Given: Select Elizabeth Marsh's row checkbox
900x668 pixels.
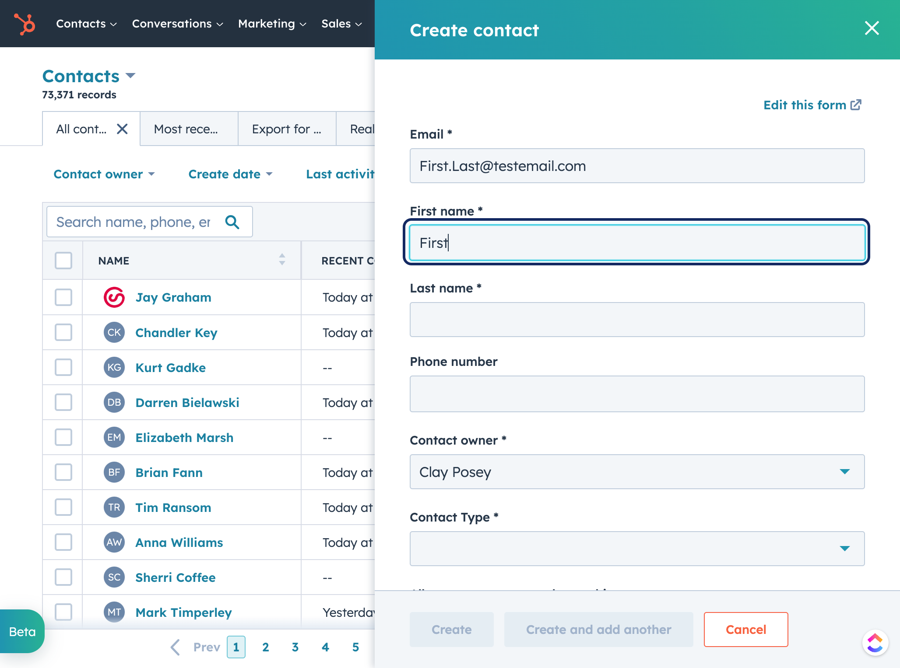Looking at the screenshot, I should tap(63, 437).
